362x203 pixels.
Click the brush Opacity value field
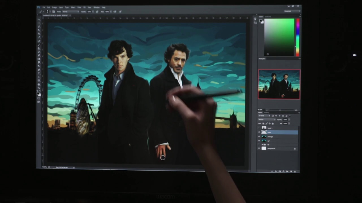(89, 12)
